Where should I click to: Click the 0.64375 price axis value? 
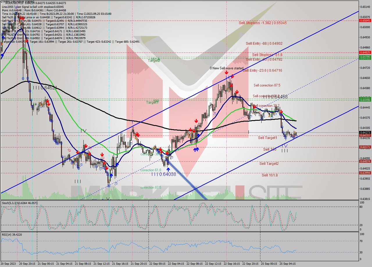pos(365,118)
